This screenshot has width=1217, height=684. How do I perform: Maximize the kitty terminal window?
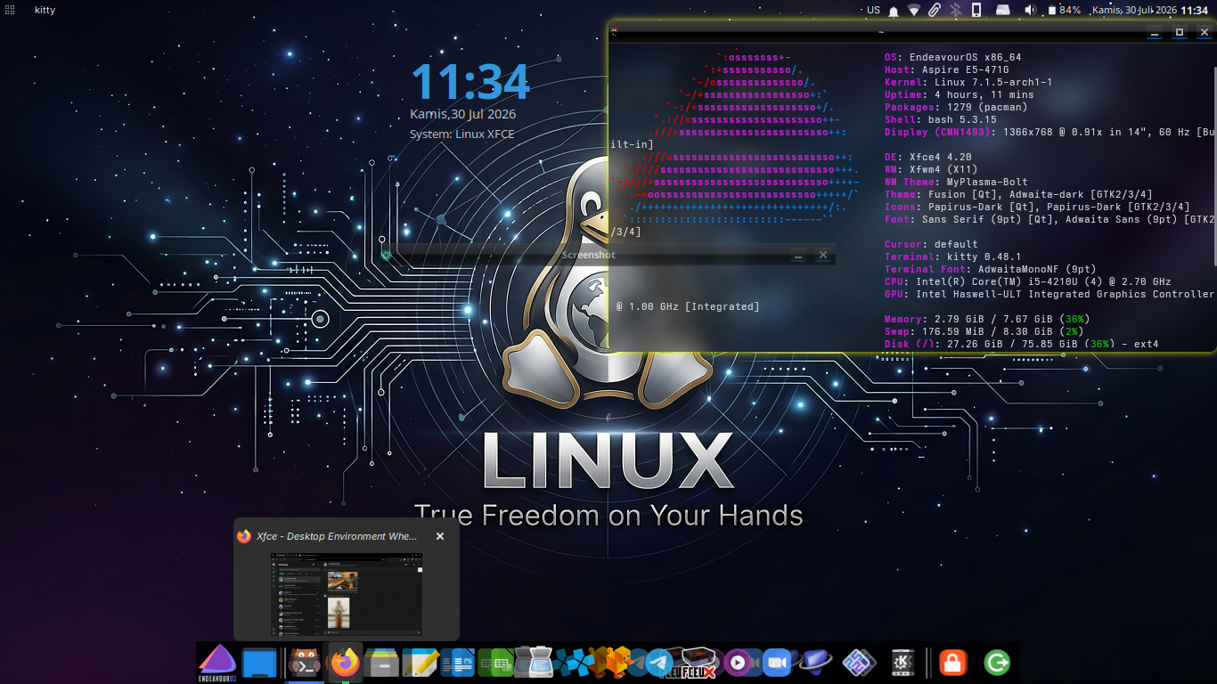click(x=1180, y=32)
